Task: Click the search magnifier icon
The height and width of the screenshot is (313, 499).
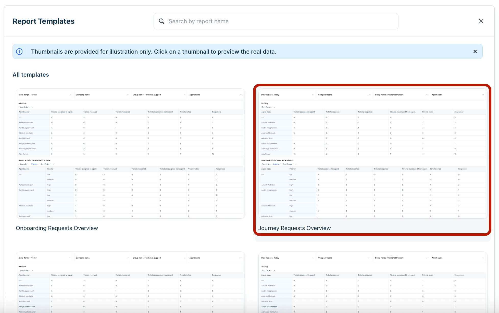Action: point(162,21)
